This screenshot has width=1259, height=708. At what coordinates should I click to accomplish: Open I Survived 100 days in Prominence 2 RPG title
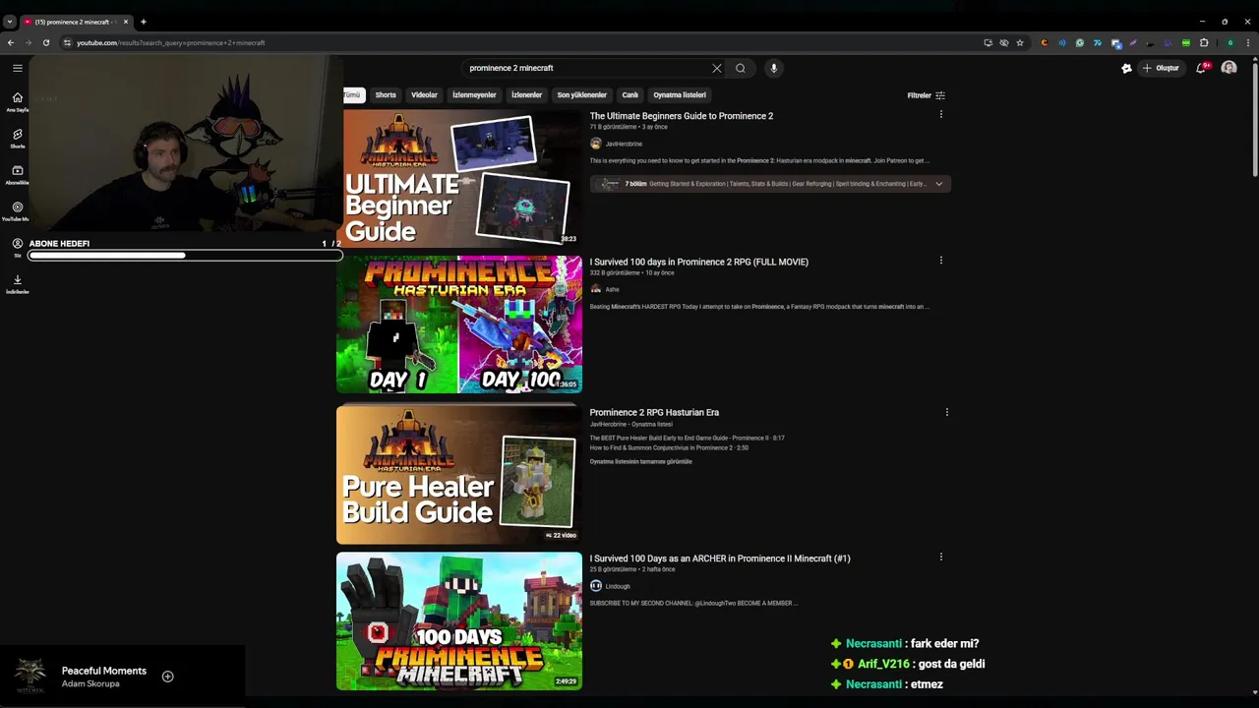tap(699, 262)
